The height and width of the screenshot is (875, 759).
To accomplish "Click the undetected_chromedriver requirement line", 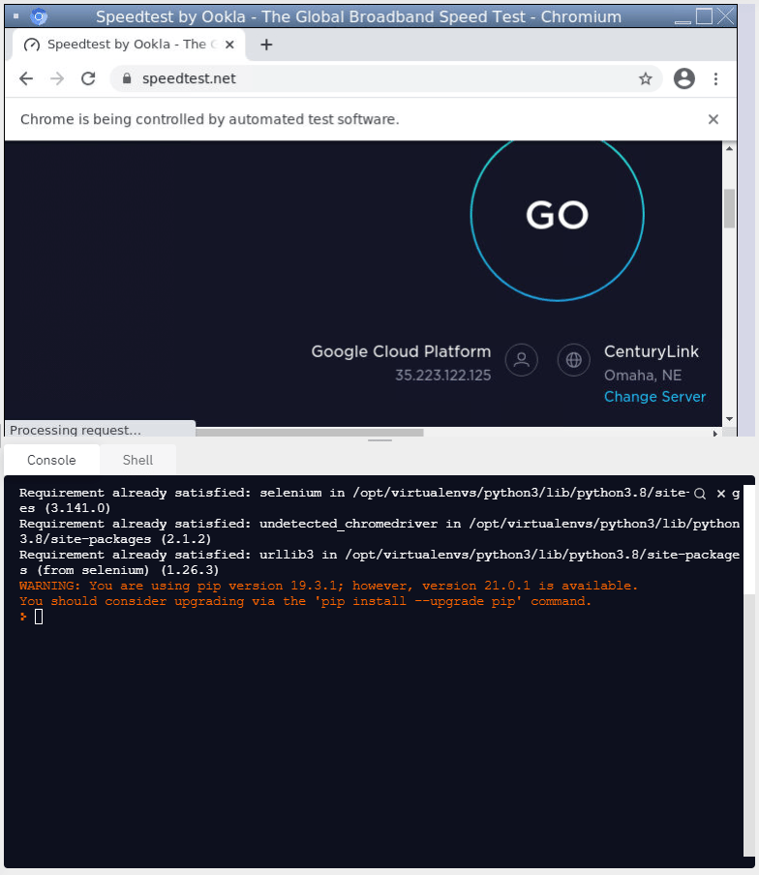I will [379, 531].
